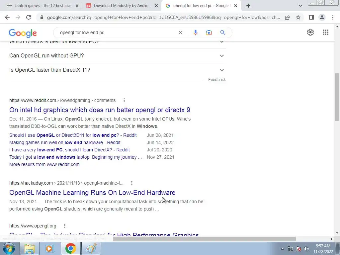Viewport: 340px width, 255px height.
Task: Open 'Today I got a low end windows laptop'
Action: pyautogui.click(x=75, y=157)
